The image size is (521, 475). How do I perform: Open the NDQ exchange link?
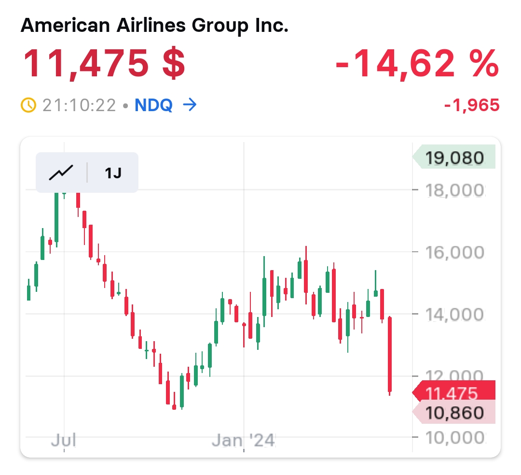click(153, 104)
